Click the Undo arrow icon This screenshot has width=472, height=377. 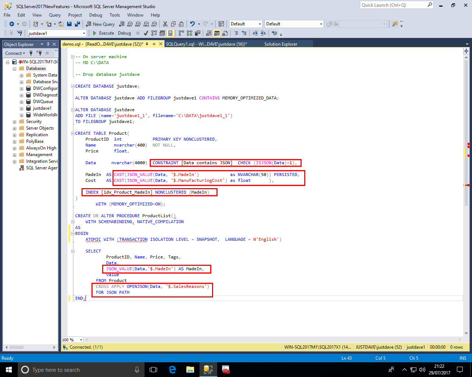192,24
